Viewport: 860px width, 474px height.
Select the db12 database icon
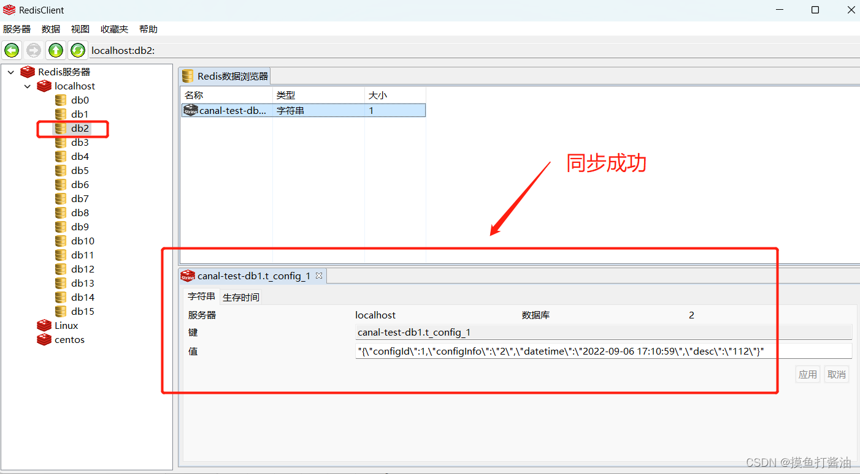click(x=61, y=269)
